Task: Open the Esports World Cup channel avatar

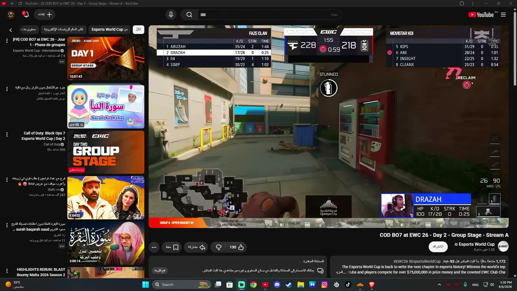Action: coord(503,246)
